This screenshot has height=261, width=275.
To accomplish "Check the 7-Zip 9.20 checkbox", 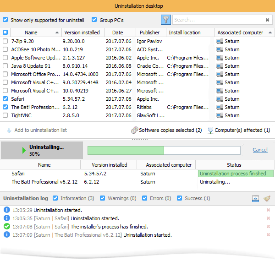I will 5,41.
